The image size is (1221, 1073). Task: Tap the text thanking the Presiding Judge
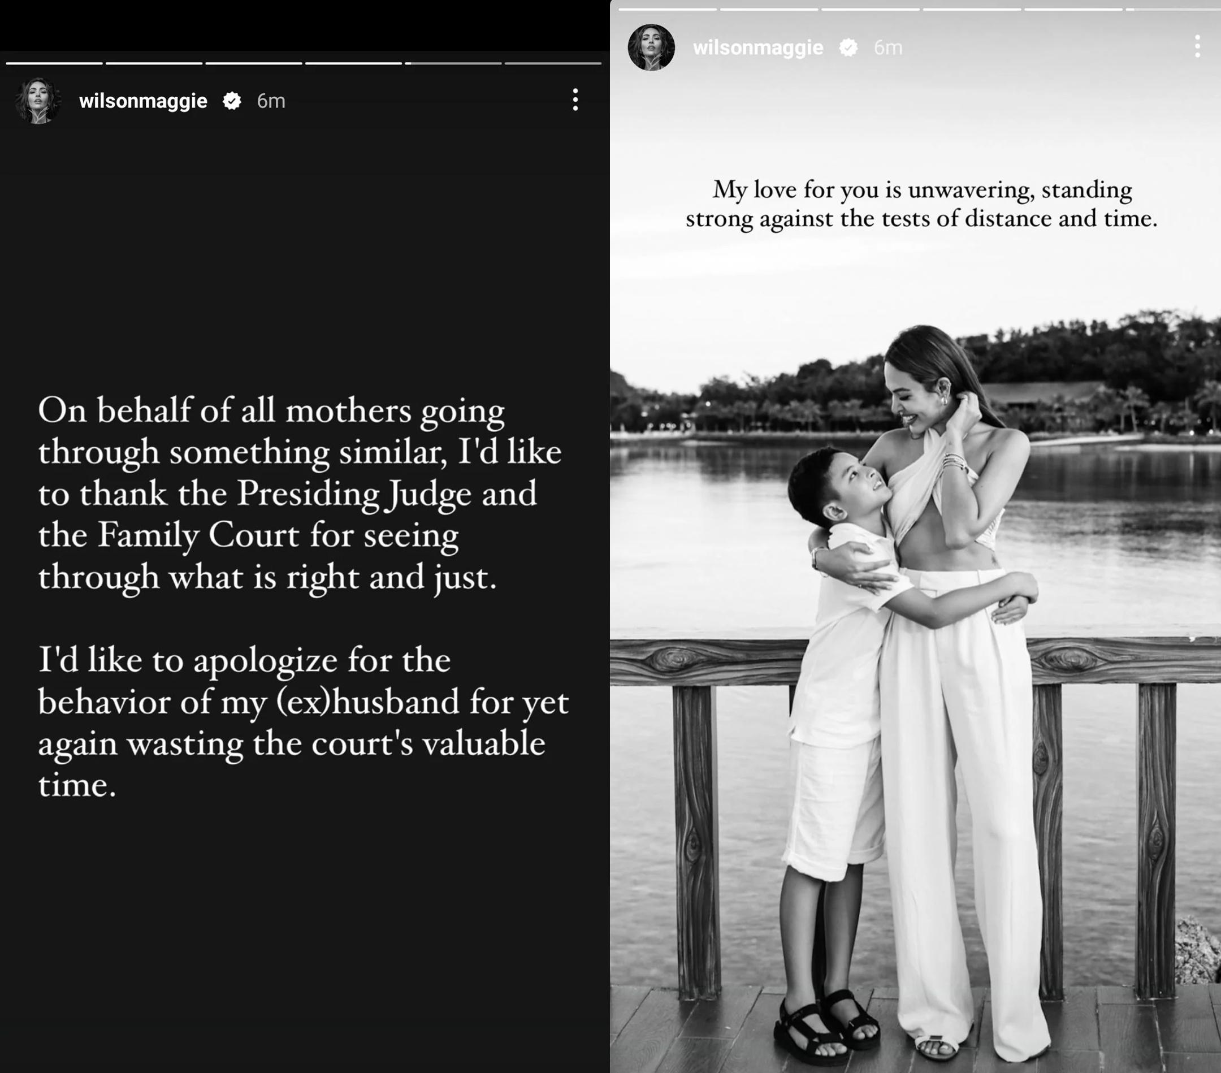pos(300,493)
